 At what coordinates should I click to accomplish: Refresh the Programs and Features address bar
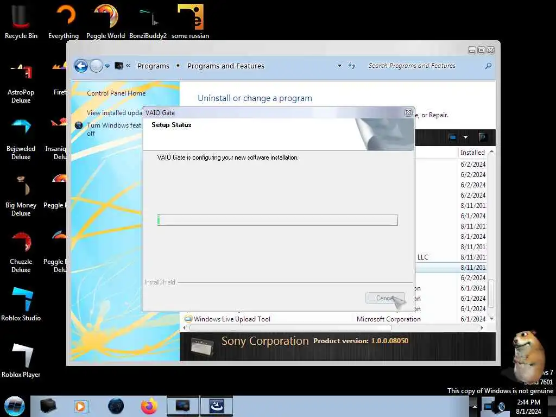(x=352, y=66)
